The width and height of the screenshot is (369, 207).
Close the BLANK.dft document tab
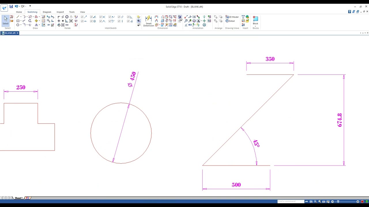pyautogui.click(x=17, y=33)
